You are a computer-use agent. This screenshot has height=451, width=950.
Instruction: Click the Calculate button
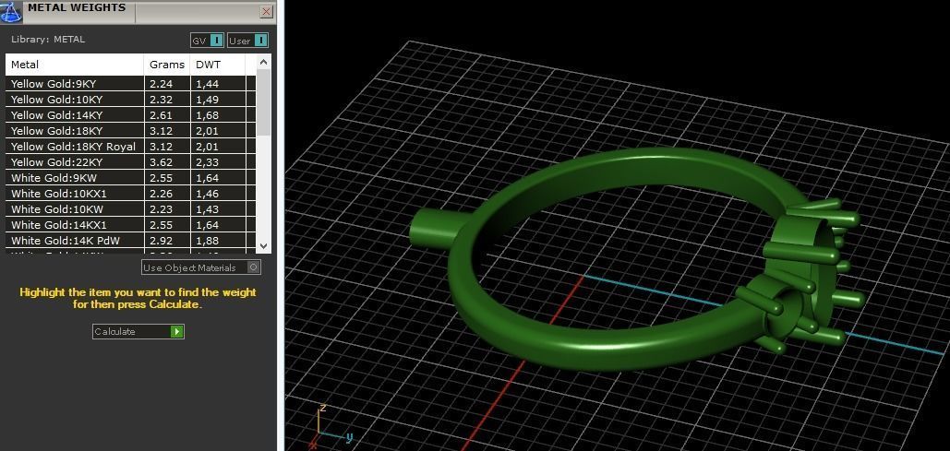[x=138, y=331]
